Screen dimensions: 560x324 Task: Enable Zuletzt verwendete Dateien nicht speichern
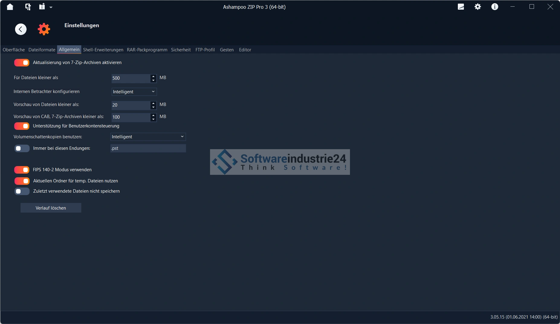[22, 191]
